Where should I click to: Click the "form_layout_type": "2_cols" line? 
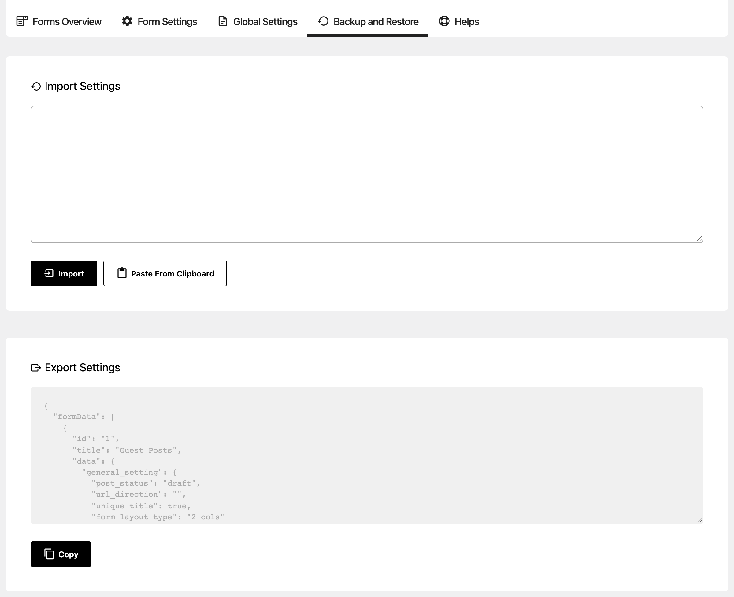[x=158, y=517]
